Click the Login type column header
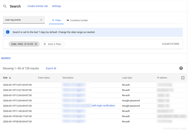This screenshot has height=131, width=188. click(127, 78)
